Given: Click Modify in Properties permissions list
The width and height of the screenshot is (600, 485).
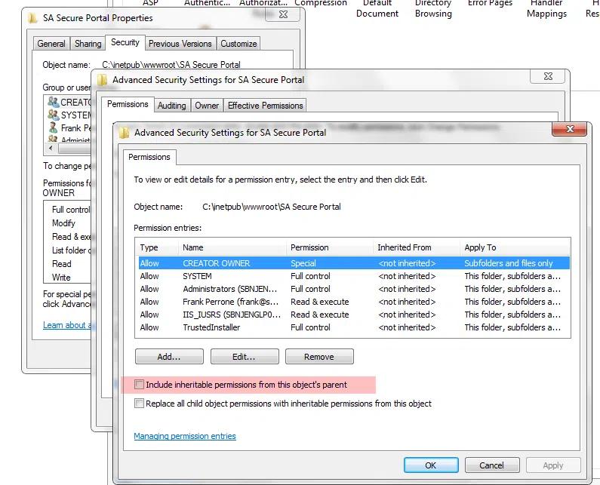Looking at the screenshot, I should (x=63, y=223).
